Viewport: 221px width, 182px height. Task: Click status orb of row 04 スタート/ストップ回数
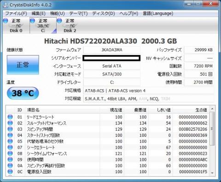point(10,135)
